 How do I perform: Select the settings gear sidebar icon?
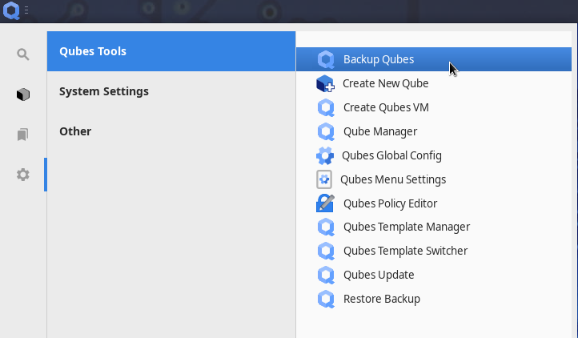point(23,175)
